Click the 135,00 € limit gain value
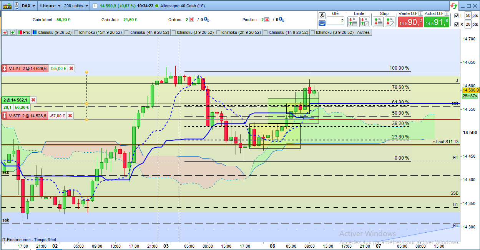 point(58,68)
